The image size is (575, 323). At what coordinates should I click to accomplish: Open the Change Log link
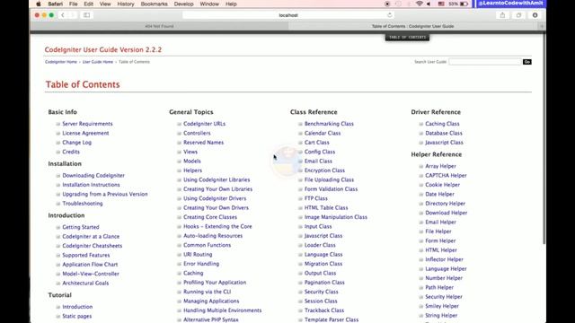pyautogui.click(x=77, y=143)
